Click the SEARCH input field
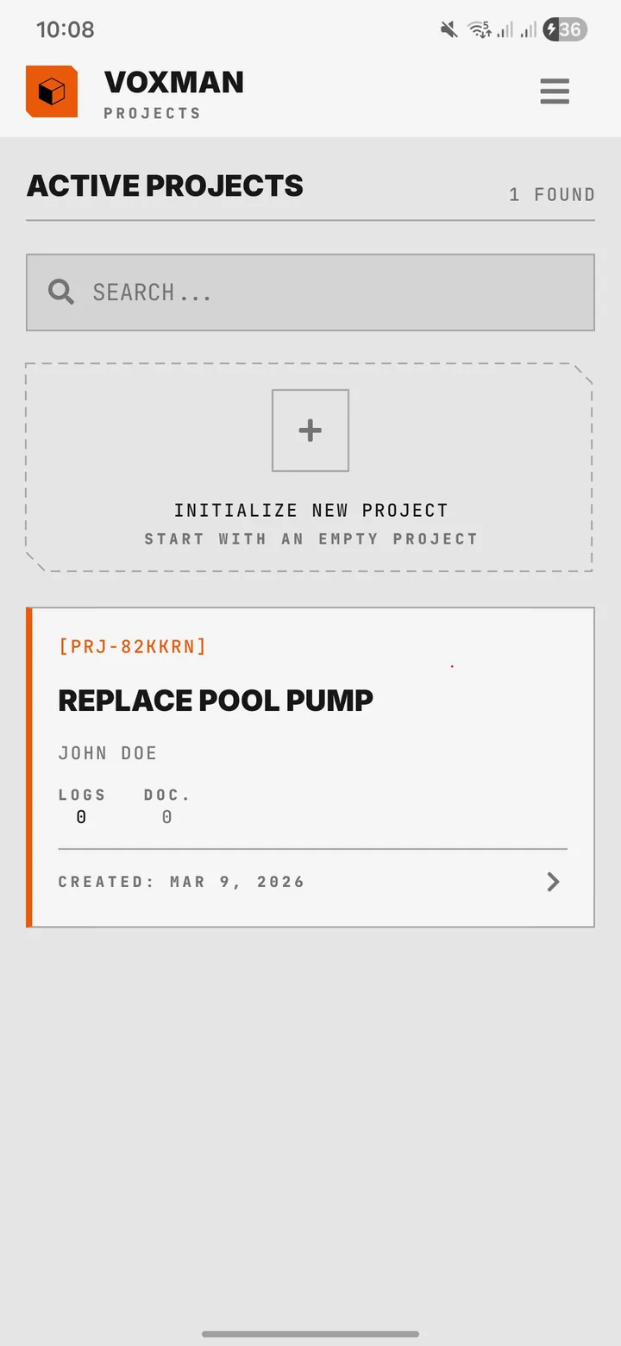 tap(310, 292)
